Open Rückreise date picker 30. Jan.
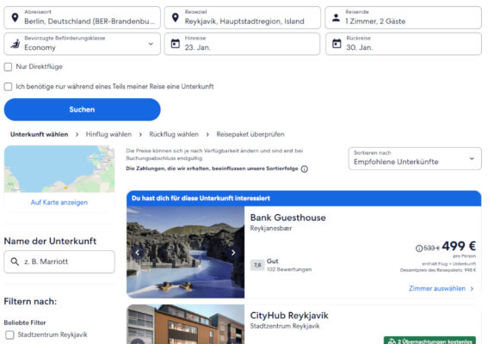 (404, 44)
